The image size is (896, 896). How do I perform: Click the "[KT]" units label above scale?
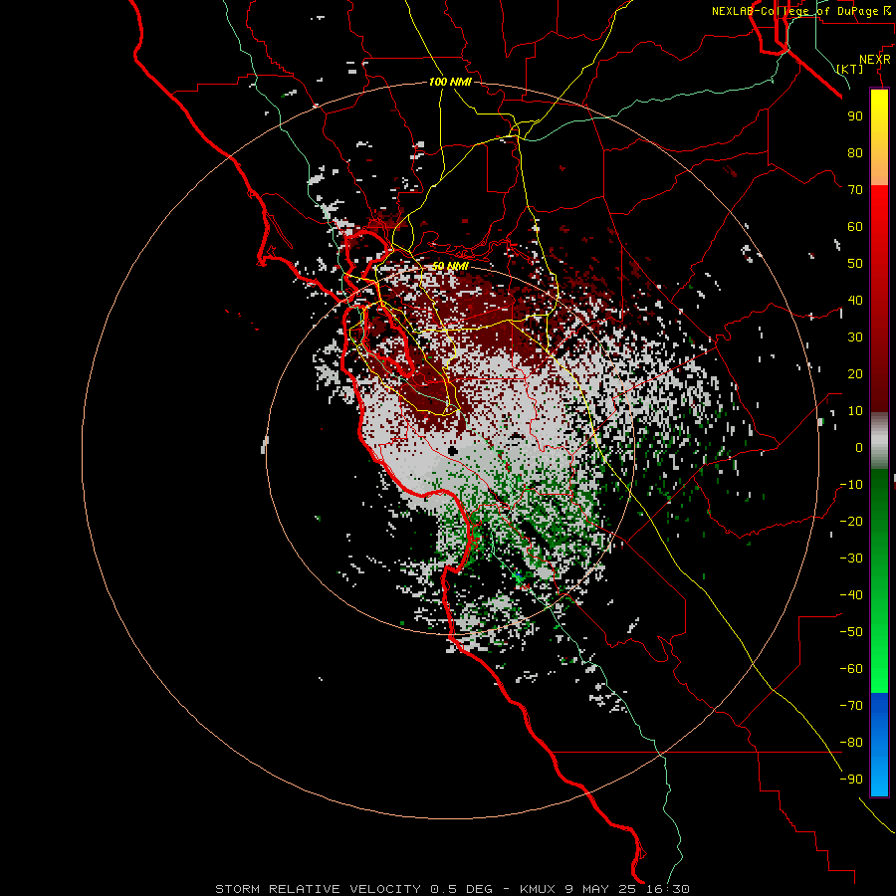pos(850,69)
